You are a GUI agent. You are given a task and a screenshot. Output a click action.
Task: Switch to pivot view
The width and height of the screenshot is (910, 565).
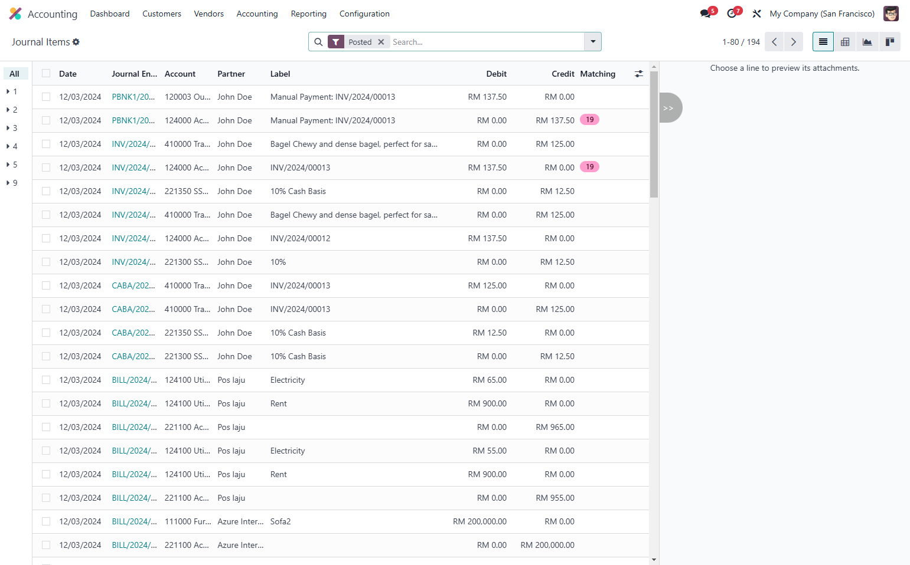pos(845,42)
